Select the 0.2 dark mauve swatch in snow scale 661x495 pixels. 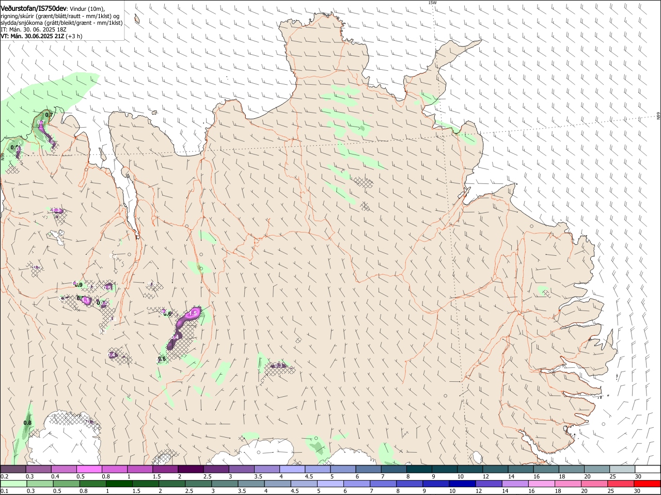click(13, 469)
